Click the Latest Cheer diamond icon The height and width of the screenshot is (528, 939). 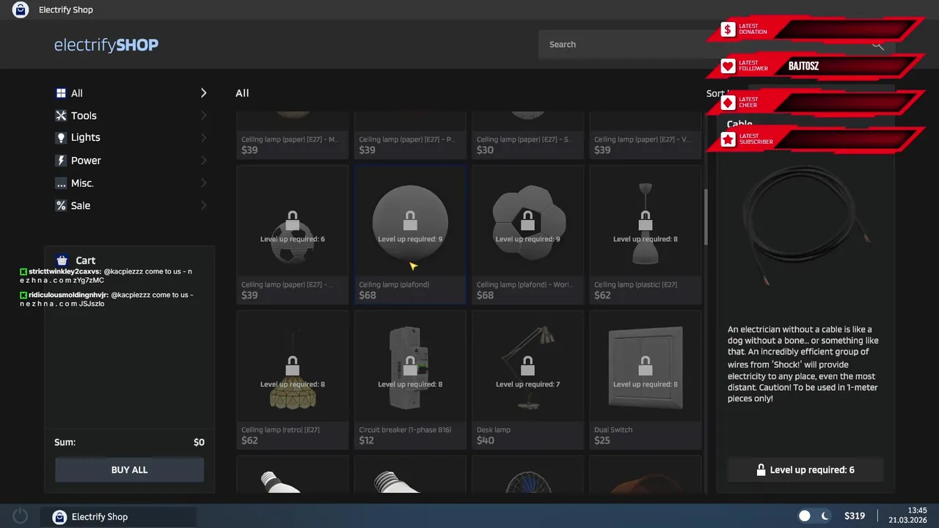pyautogui.click(x=728, y=103)
